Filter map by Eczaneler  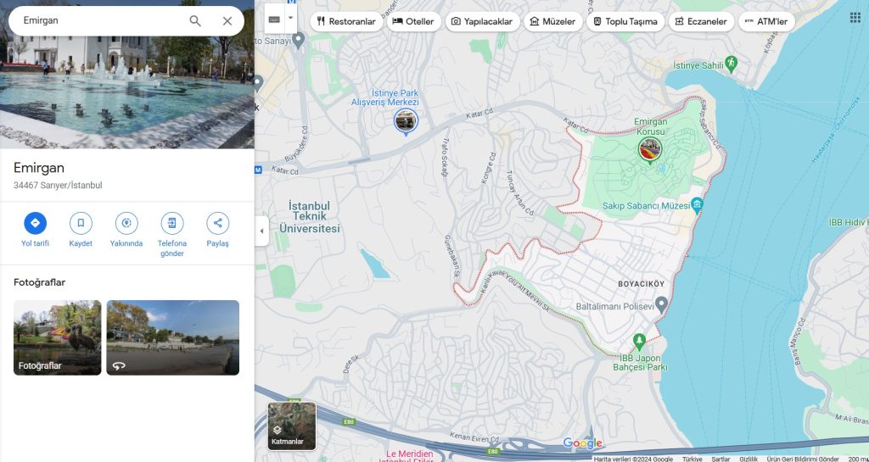tap(702, 21)
